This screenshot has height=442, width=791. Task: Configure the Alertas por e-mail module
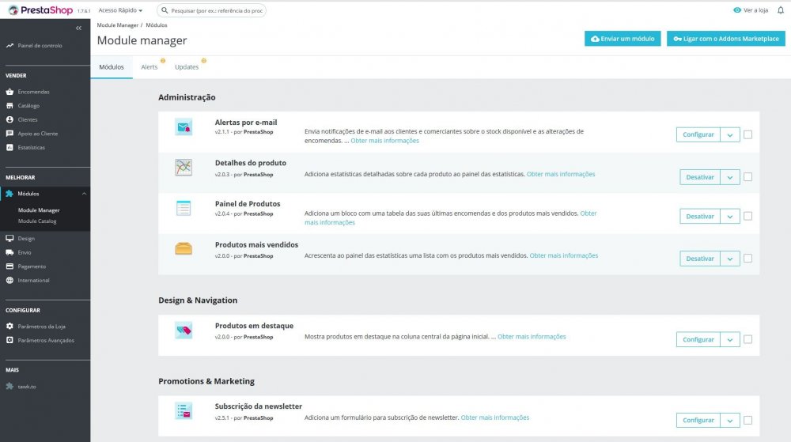(x=698, y=134)
